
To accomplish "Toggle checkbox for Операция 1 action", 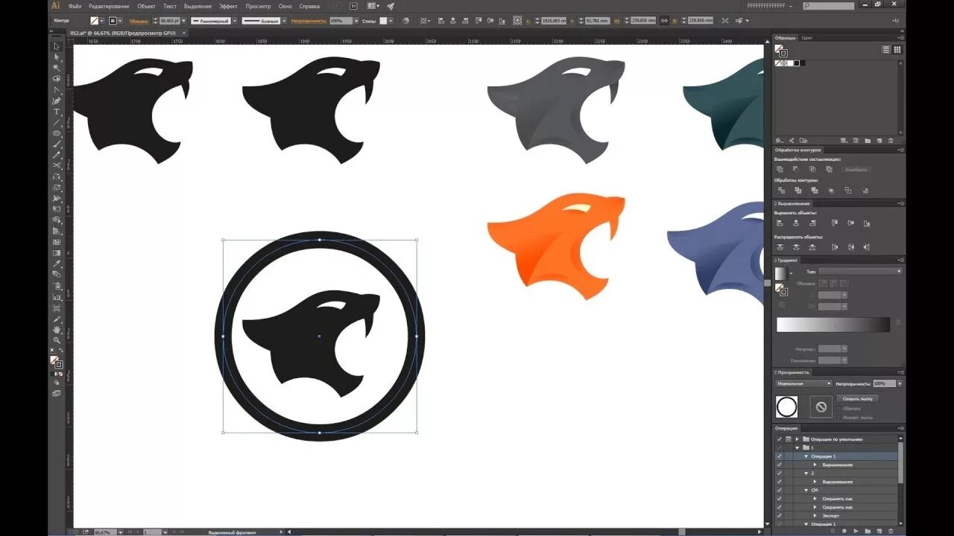I will pyautogui.click(x=779, y=456).
